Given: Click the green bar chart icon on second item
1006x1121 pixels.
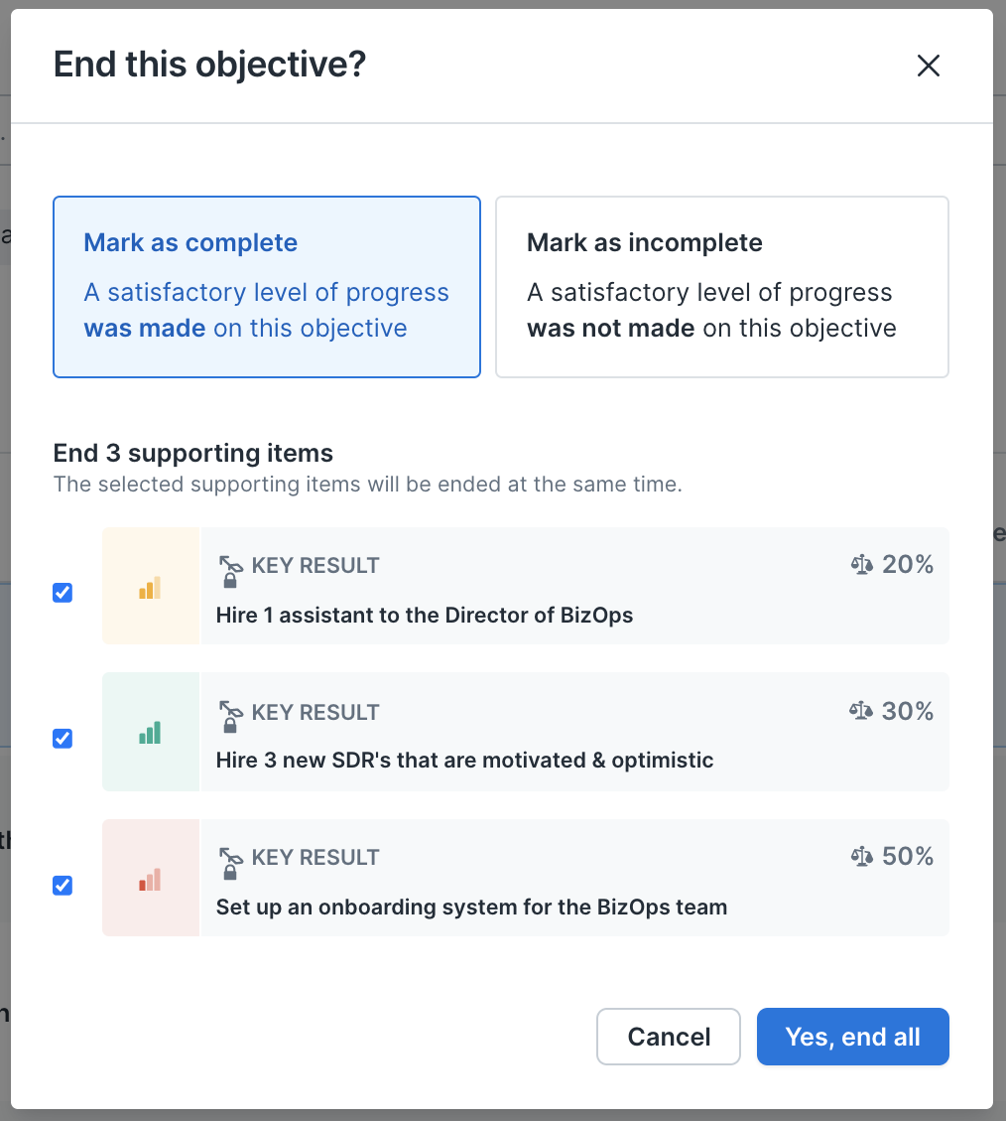Looking at the screenshot, I should [150, 732].
